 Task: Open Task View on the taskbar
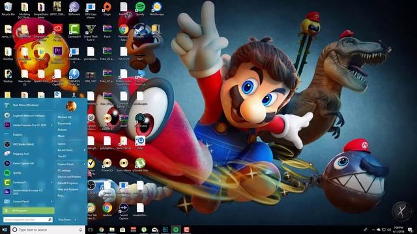click(x=91, y=229)
